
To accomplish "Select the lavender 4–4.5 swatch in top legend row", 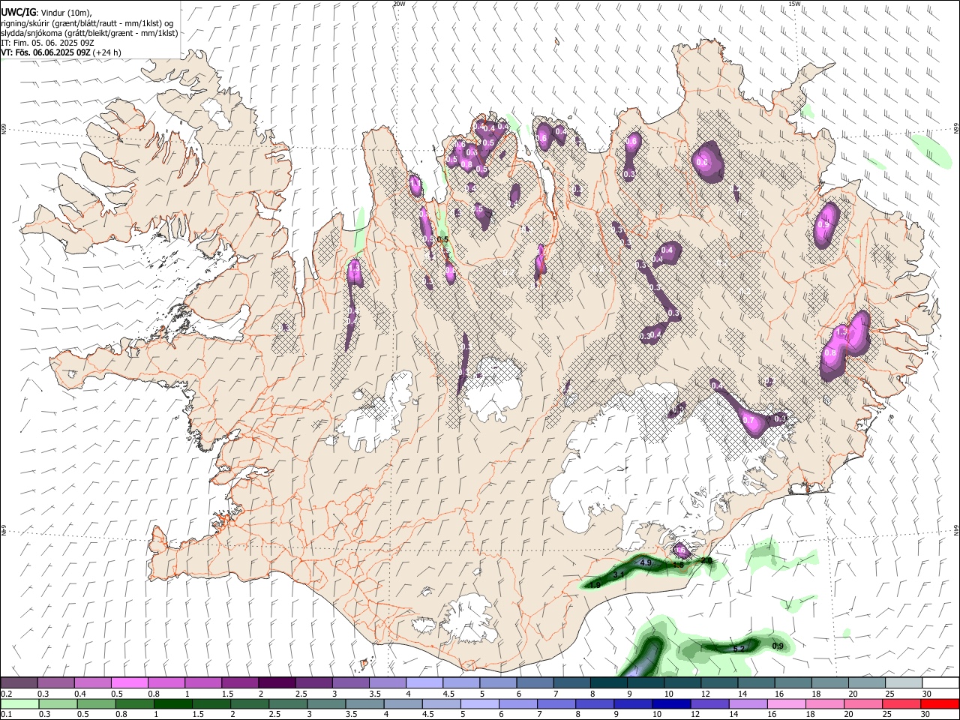I will coord(424,683).
